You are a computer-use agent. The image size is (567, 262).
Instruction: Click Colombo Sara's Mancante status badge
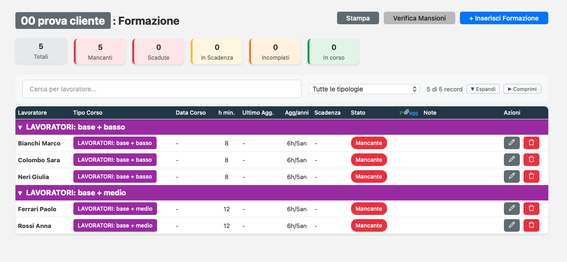tap(369, 160)
